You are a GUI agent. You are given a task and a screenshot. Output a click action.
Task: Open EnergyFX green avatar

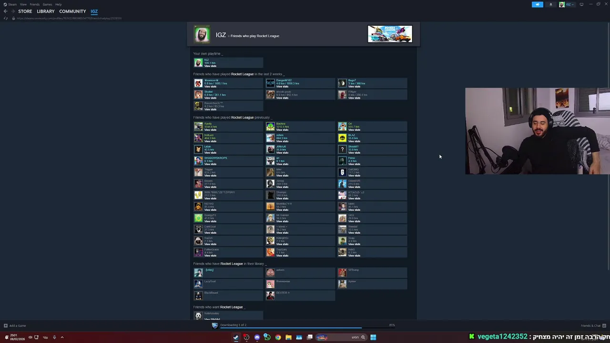198,218
